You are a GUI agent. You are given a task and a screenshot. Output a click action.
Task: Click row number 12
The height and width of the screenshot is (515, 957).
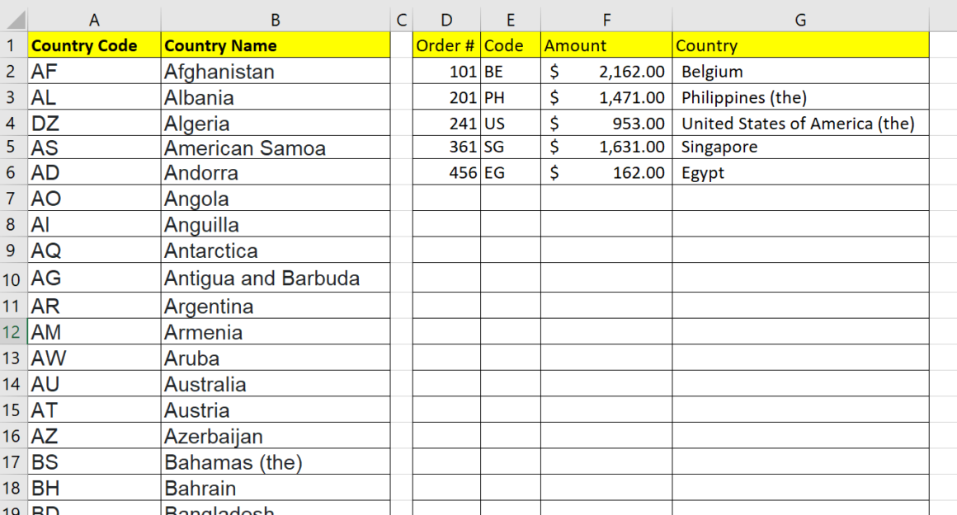click(14, 332)
